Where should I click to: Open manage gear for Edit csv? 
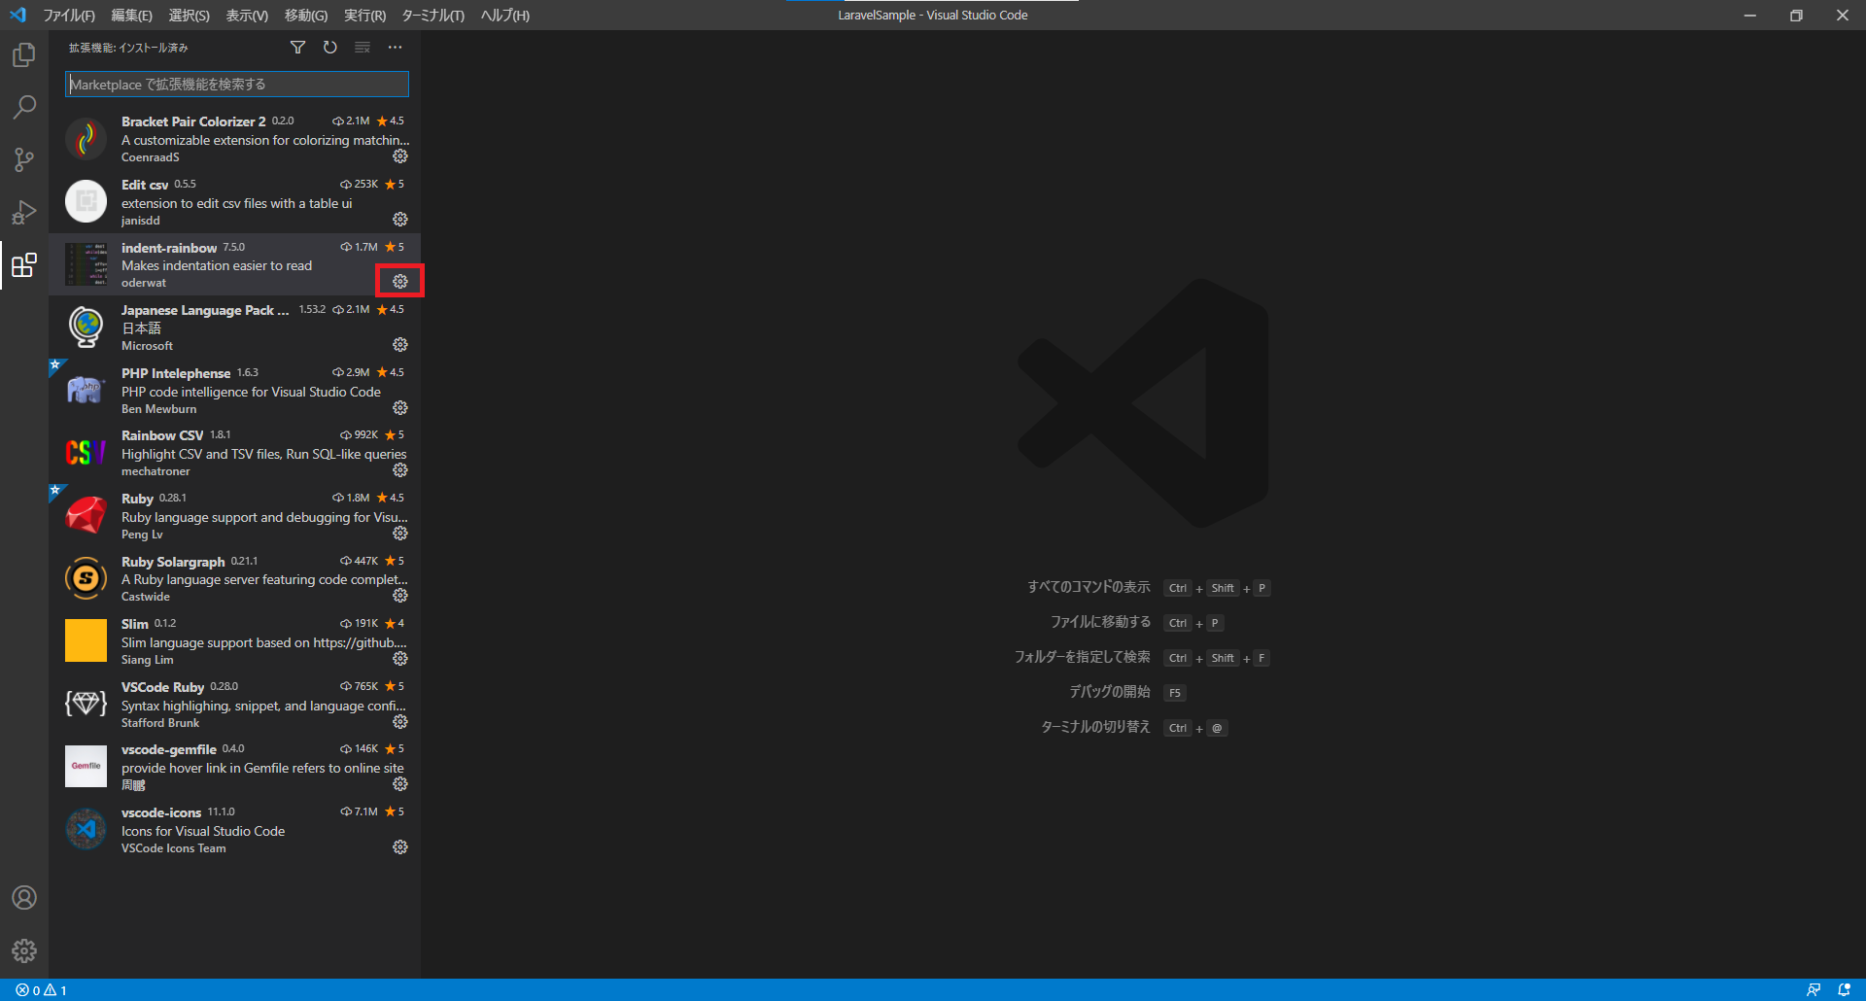click(x=400, y=220)
